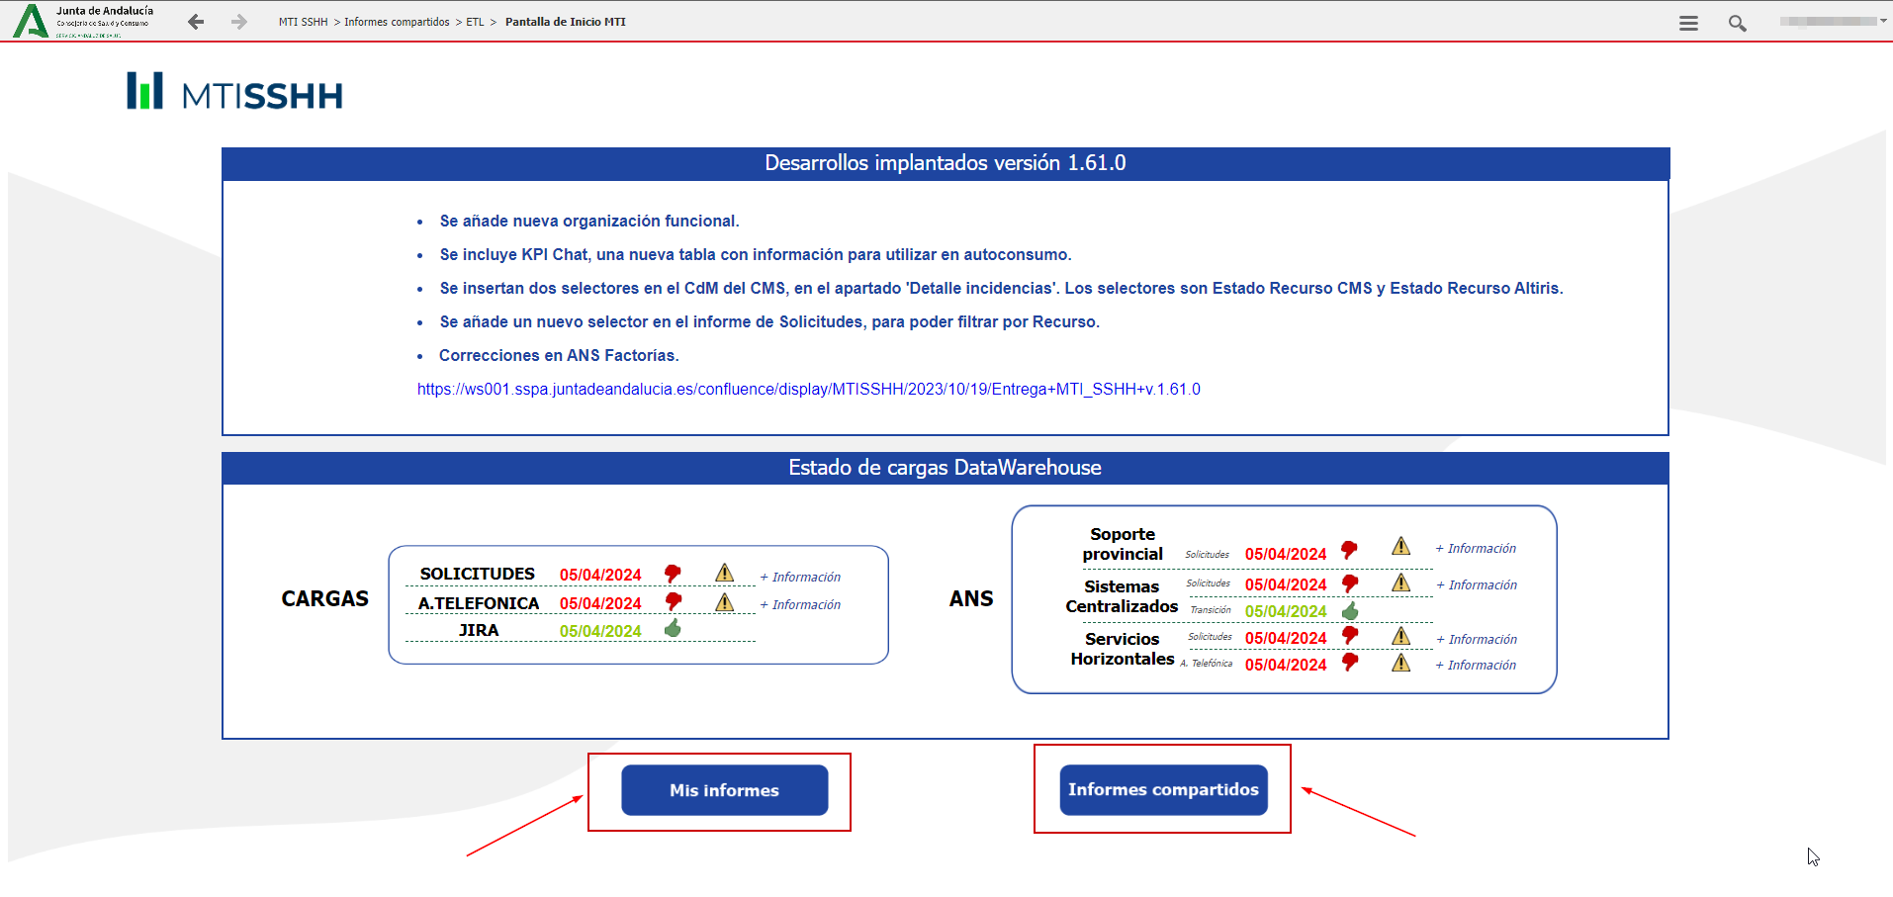Expand the user account dropdown arrow
This screenshot has width=1893, height=897.
coord(1883,21)
